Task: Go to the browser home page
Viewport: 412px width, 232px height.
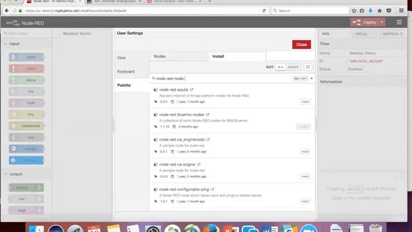Action: tap(379, 11)
